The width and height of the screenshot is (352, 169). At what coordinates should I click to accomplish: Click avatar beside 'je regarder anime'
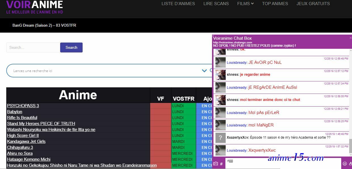221,75
